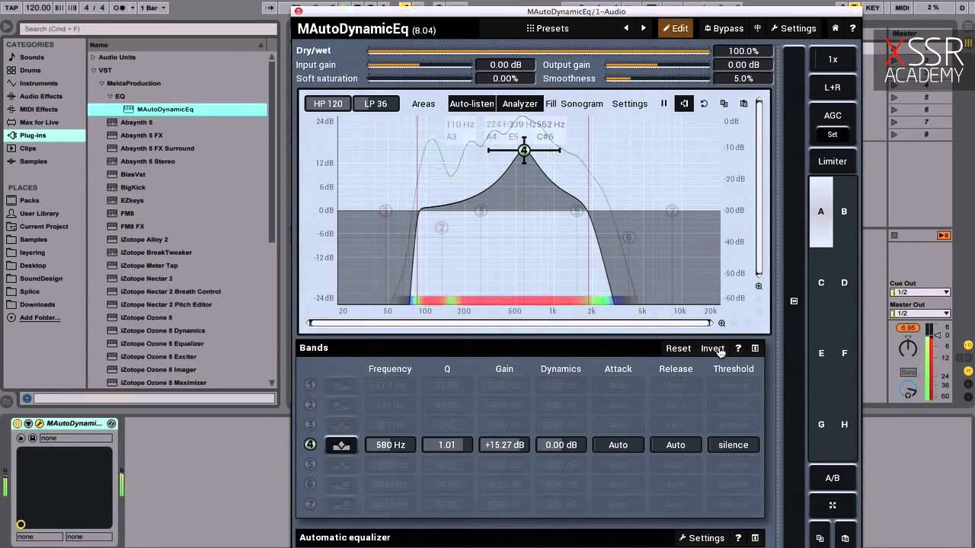Click band 4 Frequency field 580 Hz
The height and width of the screenshot is (548, 975).
click(x=390, y=444)
